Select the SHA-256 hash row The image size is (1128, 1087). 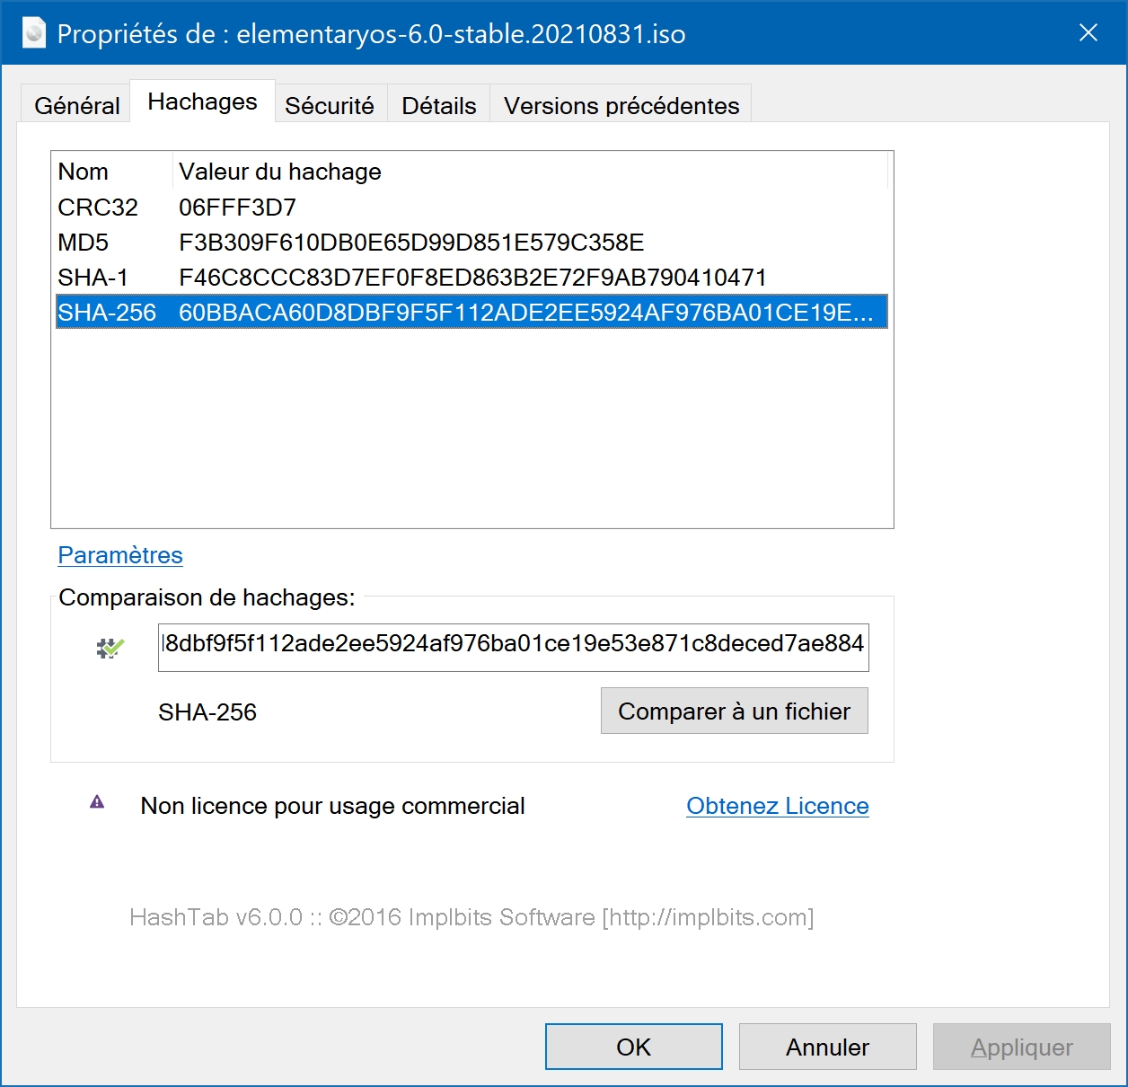[x=471, y=313]
